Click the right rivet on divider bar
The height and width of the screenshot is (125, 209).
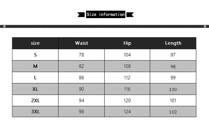point(205,26)
